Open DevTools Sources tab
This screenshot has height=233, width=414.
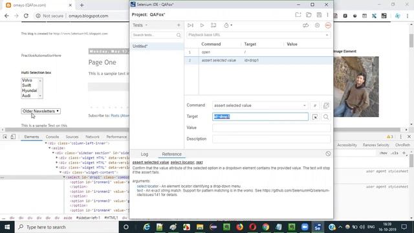point(72,137)
